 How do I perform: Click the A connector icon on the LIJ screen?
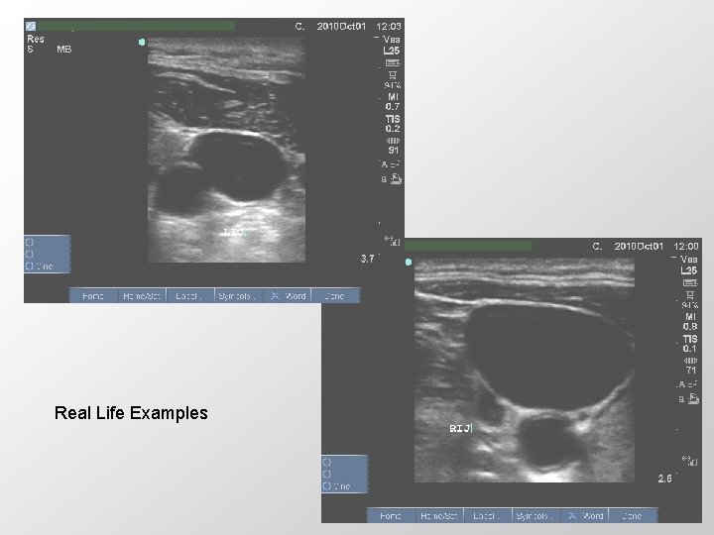click(391, 164)
